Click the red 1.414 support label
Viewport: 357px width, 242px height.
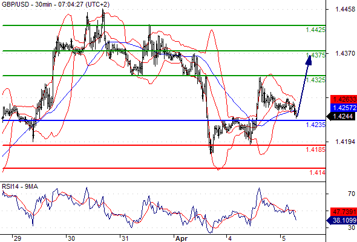point(318,172)
